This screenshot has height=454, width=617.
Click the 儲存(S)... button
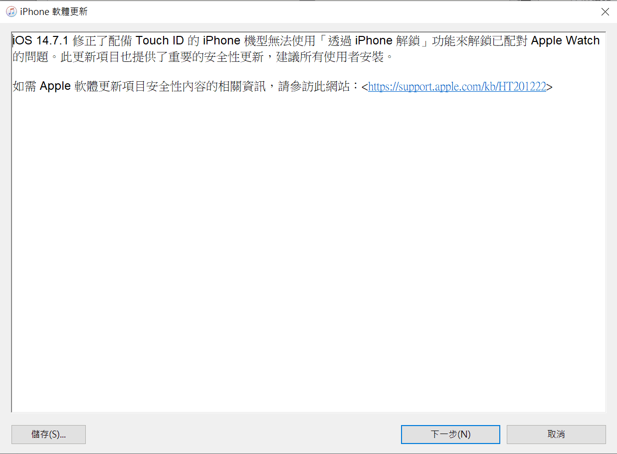tap(48, 434)
